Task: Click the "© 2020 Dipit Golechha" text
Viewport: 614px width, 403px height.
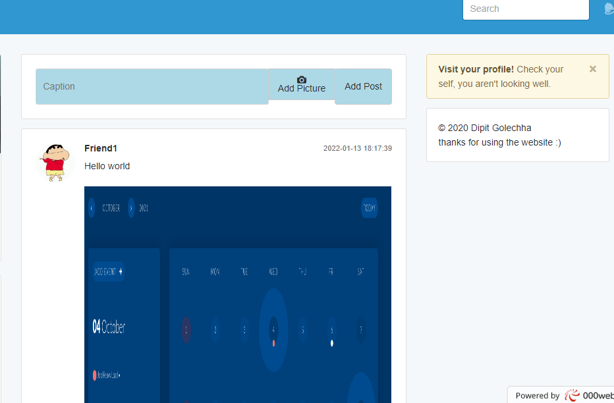Action: tap(485, 128)
